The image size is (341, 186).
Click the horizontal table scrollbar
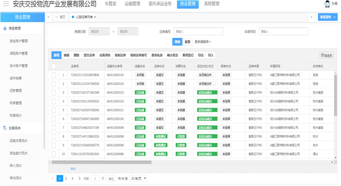(x=102, y=162)
